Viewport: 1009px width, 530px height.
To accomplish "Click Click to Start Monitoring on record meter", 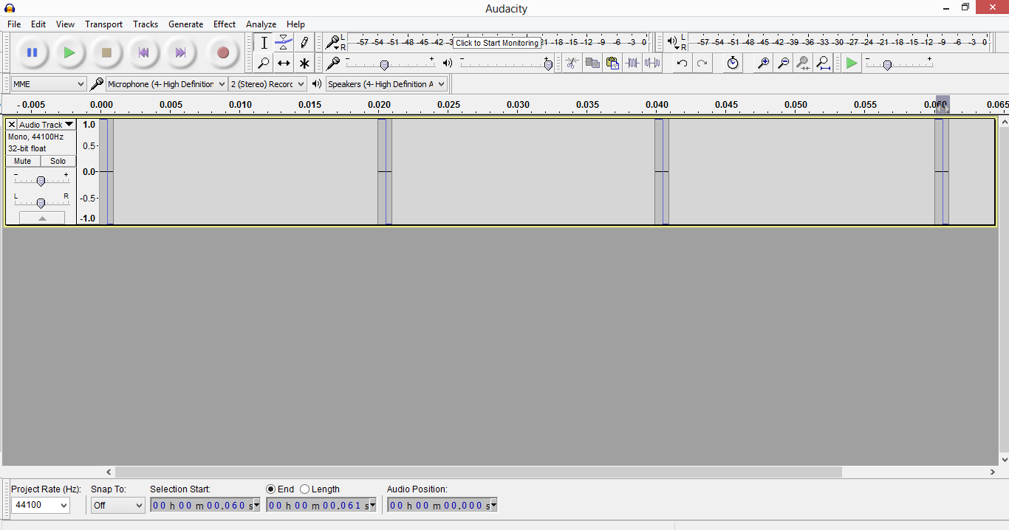I will [x=497, y=43].
